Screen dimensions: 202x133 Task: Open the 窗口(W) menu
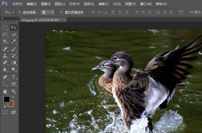click(x=146, y=4)
